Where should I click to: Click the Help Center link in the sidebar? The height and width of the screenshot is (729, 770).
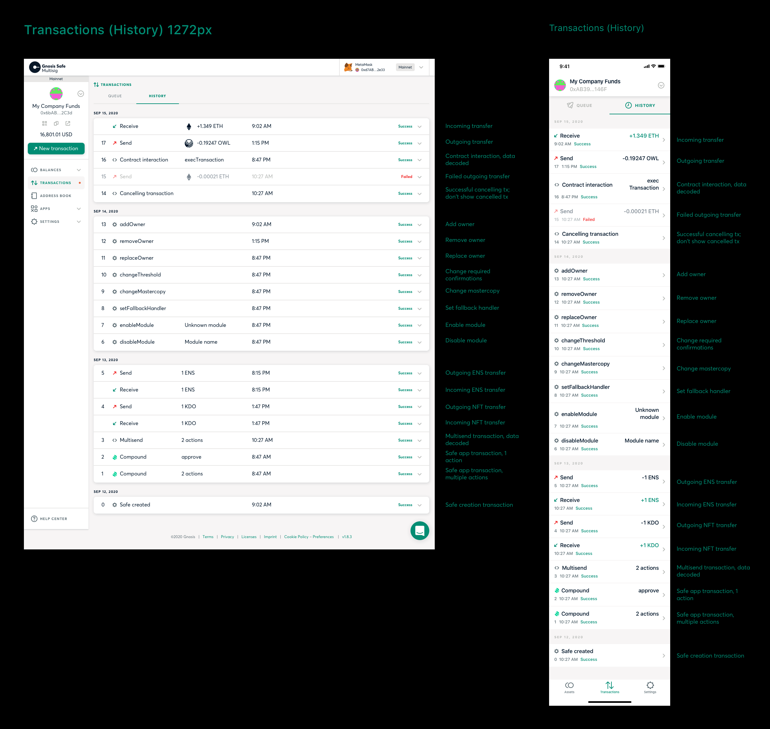pyautogui.click(x=53, y=519)
